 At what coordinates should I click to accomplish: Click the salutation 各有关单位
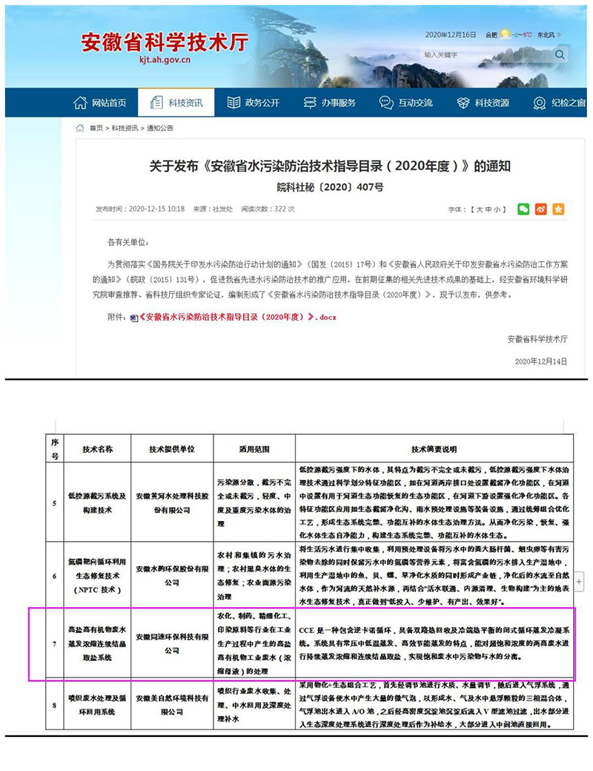pos(127,243)
